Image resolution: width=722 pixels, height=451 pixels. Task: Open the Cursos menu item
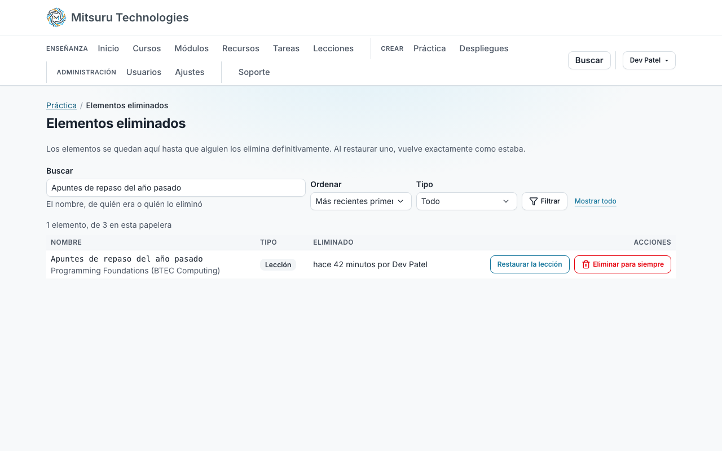point(147,48)
